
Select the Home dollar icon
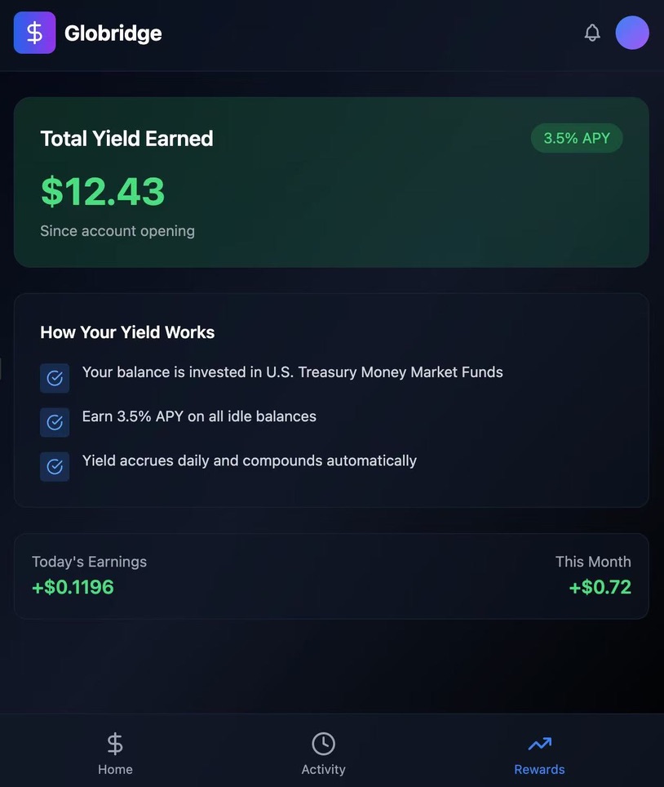coord(115,743)
